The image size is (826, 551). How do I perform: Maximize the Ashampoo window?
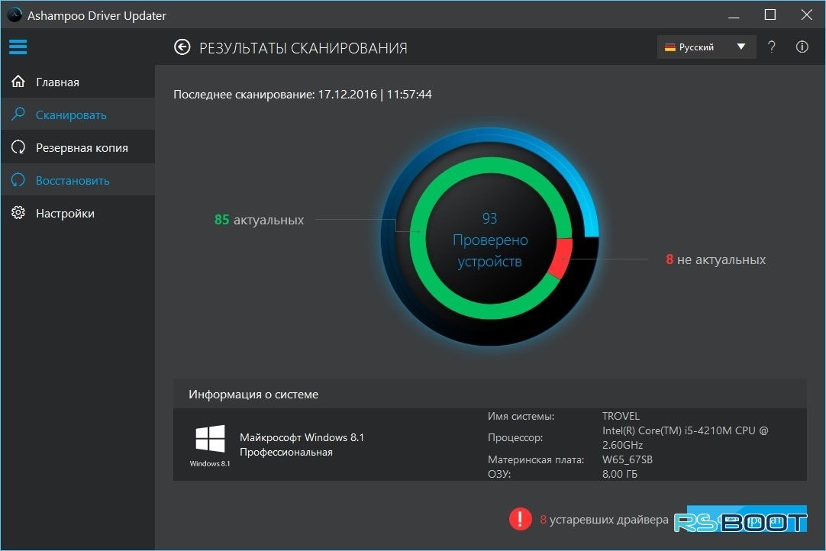tap(770, 14)
